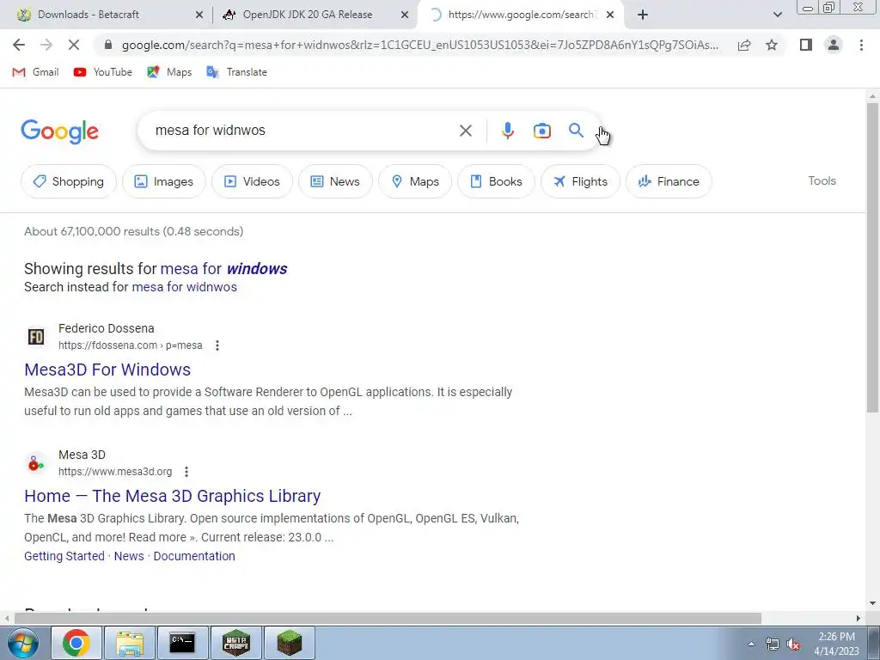Open Mesa3D For Windows result

click(107, 370)
